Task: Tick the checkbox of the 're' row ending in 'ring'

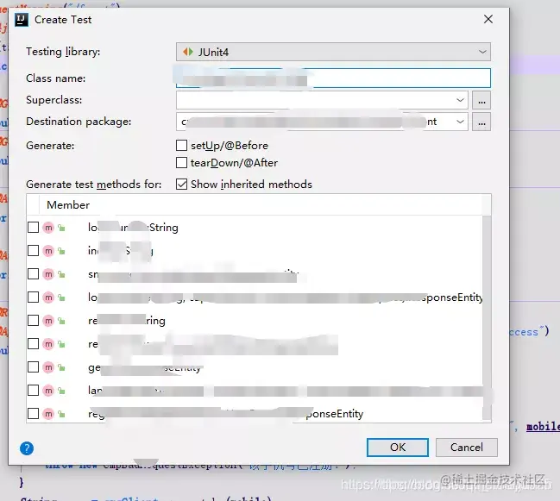Action: coord(33,321)
